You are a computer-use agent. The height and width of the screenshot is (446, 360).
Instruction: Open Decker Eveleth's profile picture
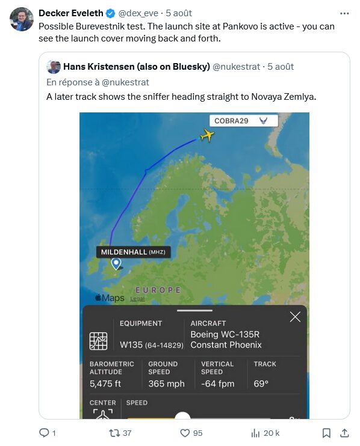click(x=22, y=19)
